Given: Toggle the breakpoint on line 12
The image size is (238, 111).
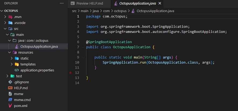Looking at the screenshot, I should [71, 73].
